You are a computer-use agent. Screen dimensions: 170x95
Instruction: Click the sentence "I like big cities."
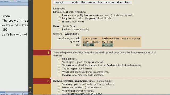pyautogui.click(x=69, y=59)
